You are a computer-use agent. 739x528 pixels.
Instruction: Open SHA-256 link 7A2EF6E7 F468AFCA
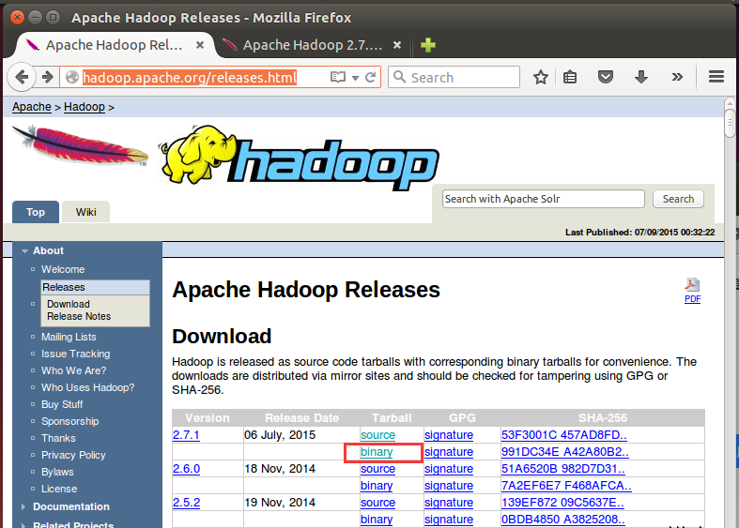pyautogui.click(x=566, y=486)
